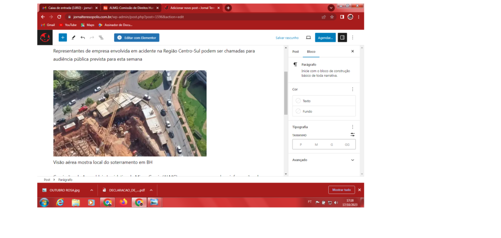The image size is (501, 238).
Task: Choose font size G
Action: (332, 145)
